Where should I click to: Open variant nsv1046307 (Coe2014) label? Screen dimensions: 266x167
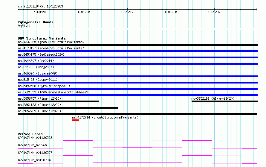click(x=36, y=61)
